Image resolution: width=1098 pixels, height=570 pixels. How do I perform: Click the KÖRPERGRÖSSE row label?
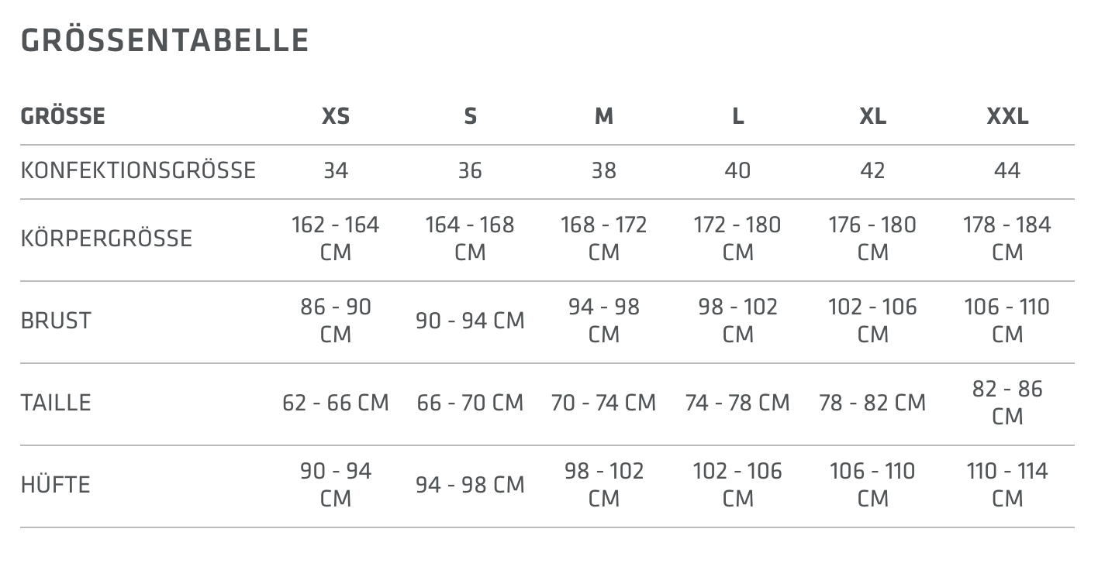tap(106, 239)
